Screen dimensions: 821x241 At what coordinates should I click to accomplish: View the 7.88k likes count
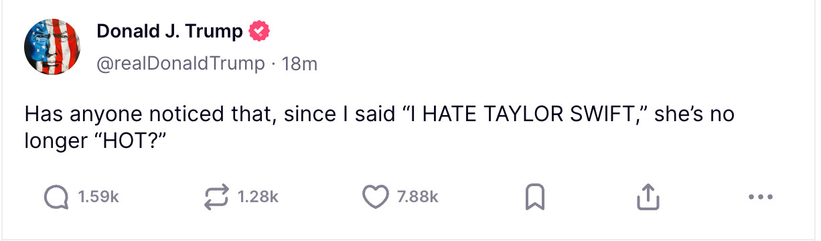coord(417,197)
